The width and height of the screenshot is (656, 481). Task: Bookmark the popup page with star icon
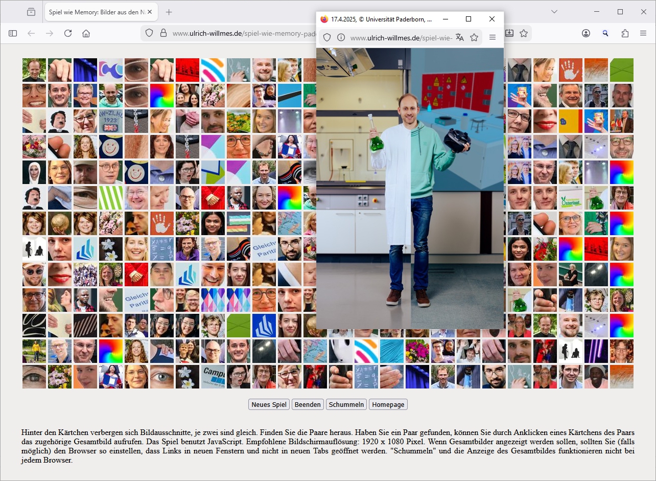[x=474, y=37]
